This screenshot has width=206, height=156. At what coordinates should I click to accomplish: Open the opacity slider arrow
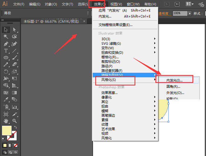click(x=190, y=13)
